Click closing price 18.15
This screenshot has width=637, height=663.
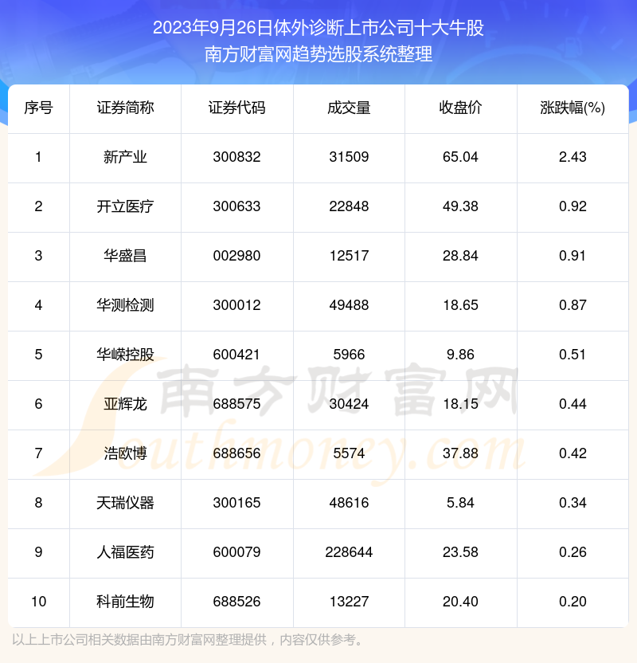pos(460,404)
